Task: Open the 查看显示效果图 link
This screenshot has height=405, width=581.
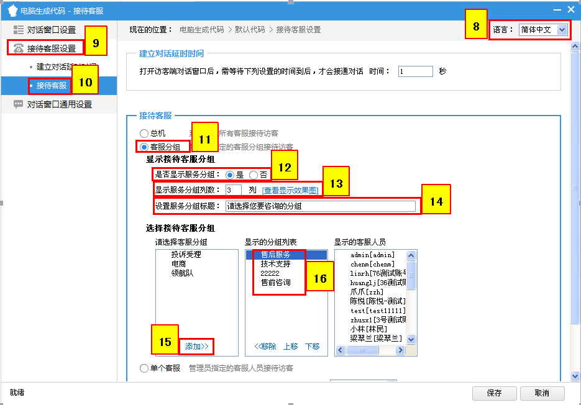Action: tap(291, 190)
